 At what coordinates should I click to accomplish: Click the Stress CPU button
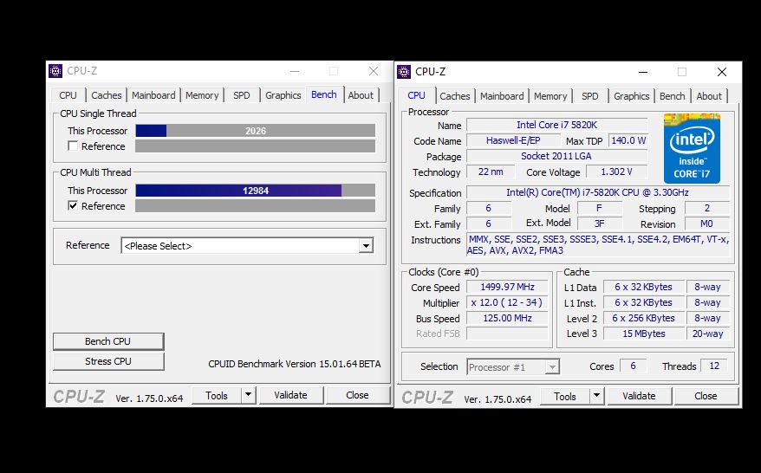click(x=108, y=361)
